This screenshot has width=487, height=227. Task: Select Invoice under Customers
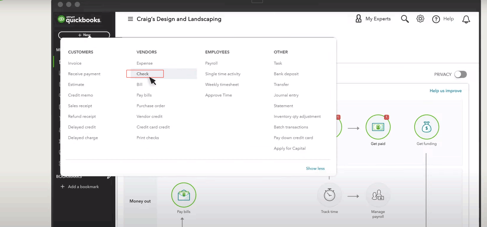tap(75, 63)
